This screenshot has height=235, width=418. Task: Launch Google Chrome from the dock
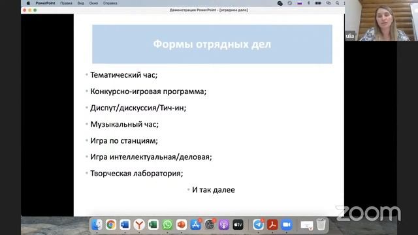(x=111, y=225)
